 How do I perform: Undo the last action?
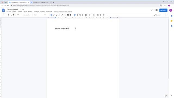(x=4, y=15)
